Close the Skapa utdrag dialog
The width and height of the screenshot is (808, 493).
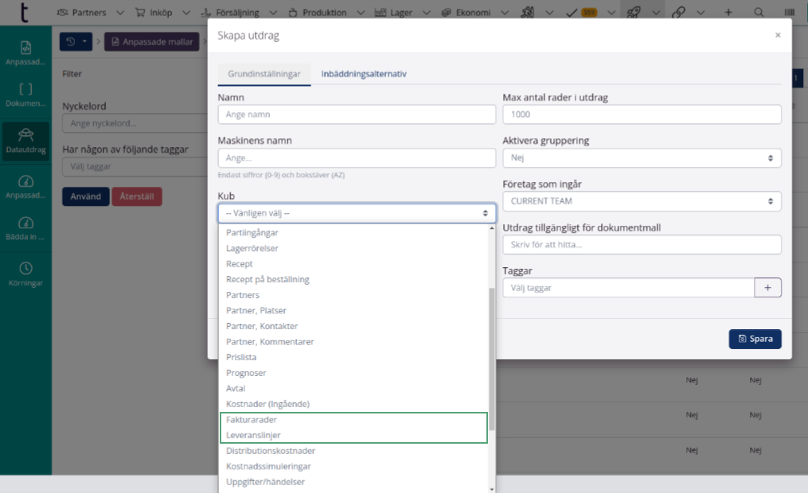tap(778, 36)
